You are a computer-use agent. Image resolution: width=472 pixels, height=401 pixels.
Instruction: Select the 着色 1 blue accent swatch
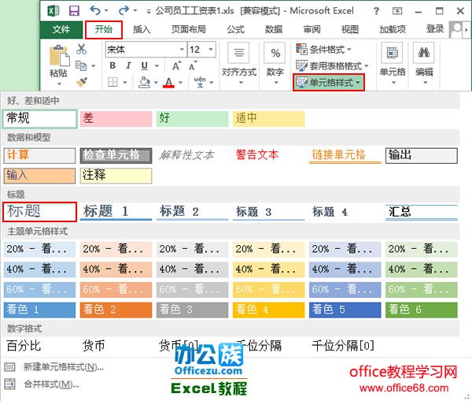(x=39, y=310)
